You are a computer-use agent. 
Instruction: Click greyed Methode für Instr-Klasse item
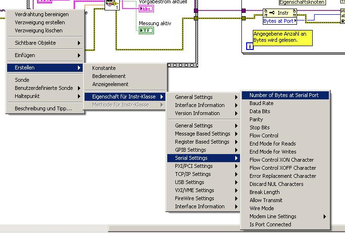click(125, 105)
